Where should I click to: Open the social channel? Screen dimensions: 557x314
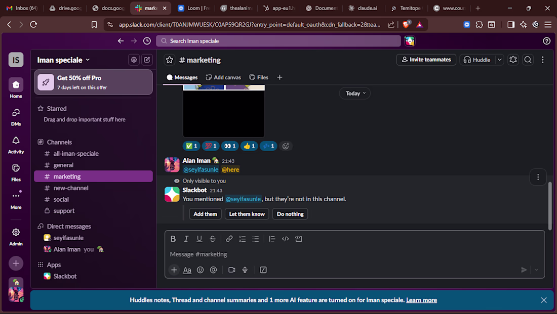[94, 199]
